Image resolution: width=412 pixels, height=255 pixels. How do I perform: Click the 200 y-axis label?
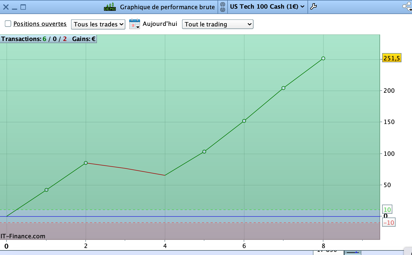pyautogui.click(x=389, y=91)
